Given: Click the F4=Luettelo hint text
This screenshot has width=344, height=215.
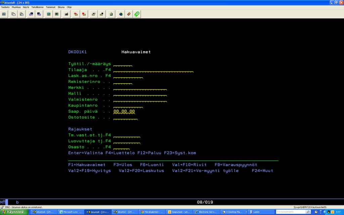Looking at the screenshot, I should click(x=120, y=153).
